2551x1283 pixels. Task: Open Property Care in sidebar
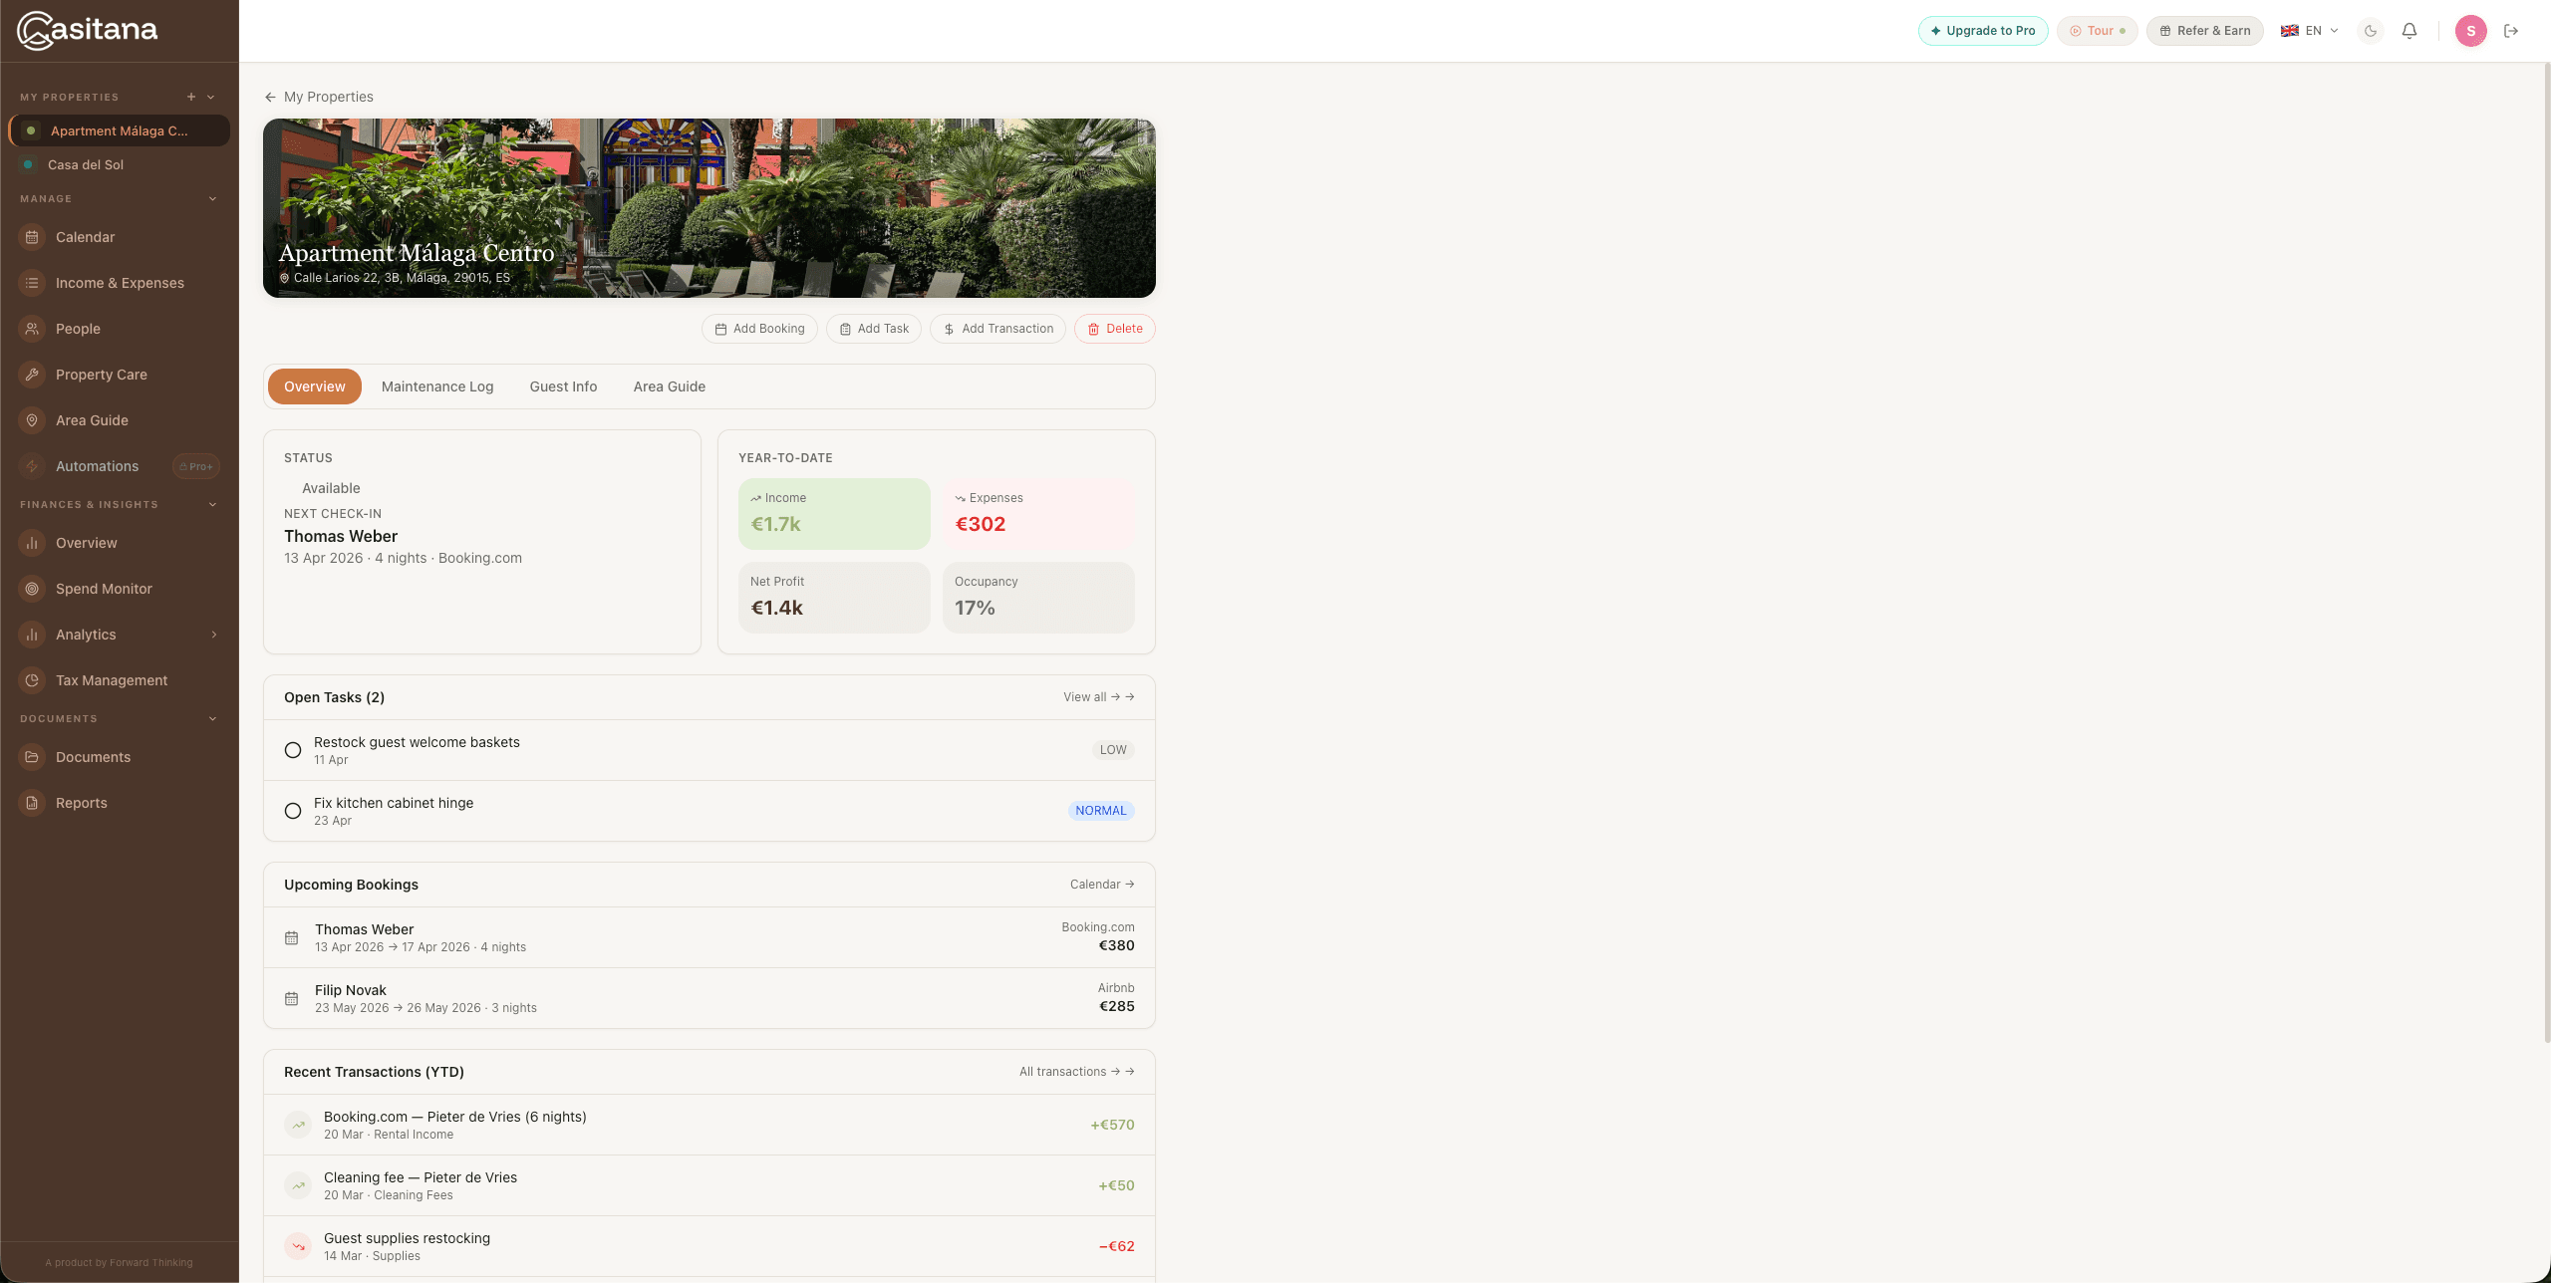tap(120, 375)
